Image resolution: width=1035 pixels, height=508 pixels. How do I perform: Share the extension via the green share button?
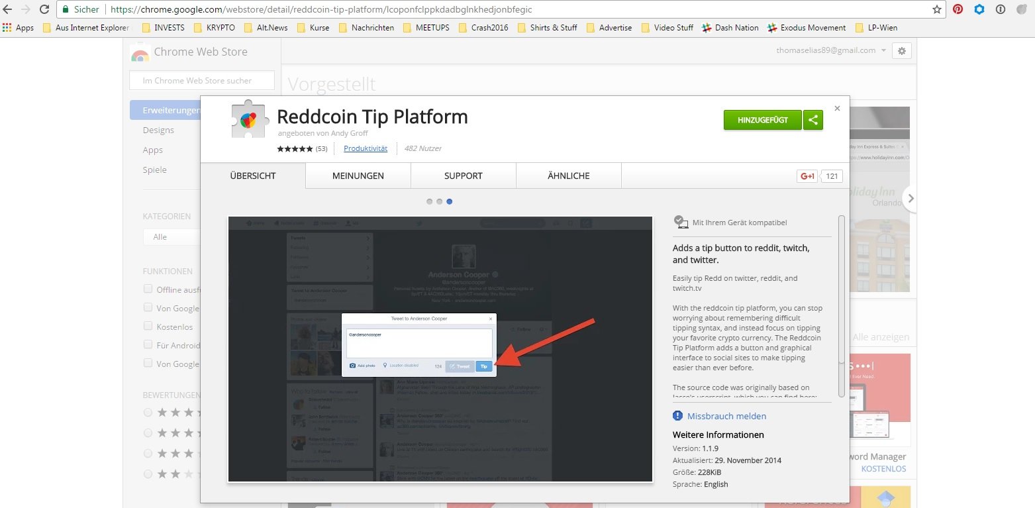(x=813, y=120)
